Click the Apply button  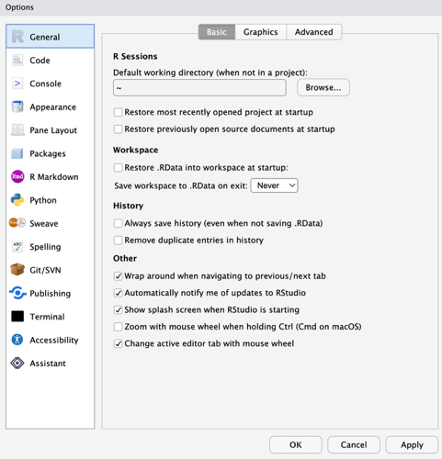click(412, 444)
